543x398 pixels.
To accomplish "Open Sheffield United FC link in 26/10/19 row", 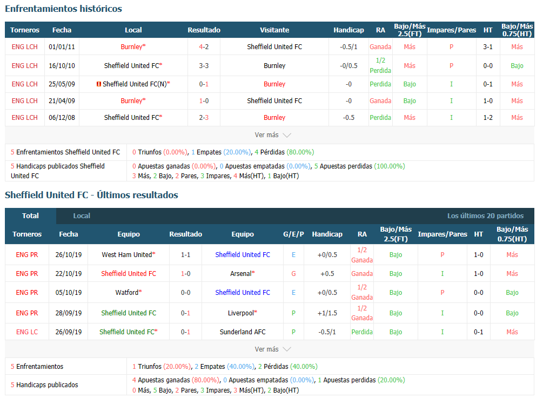I will pyautogui.click(x=243, y=255).
